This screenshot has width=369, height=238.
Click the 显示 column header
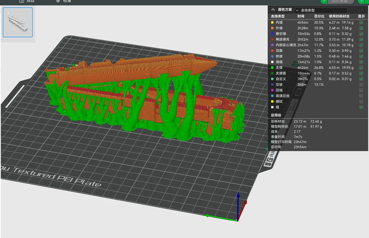pyautogui.click(x=361, y=16)
